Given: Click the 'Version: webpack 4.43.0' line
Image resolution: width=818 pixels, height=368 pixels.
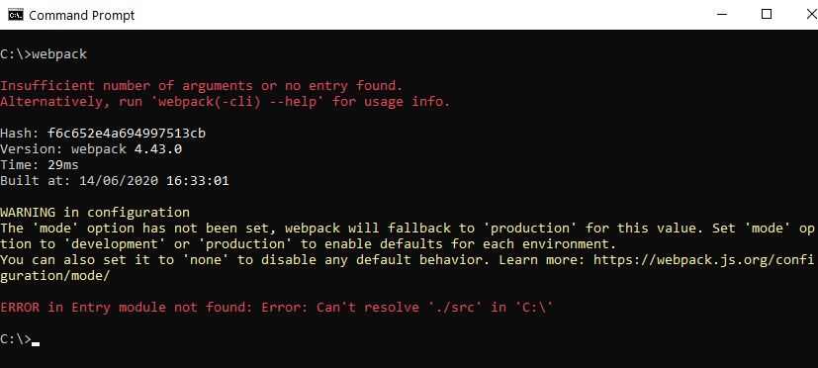Looking at the screenshot, I should click(91, 149).
